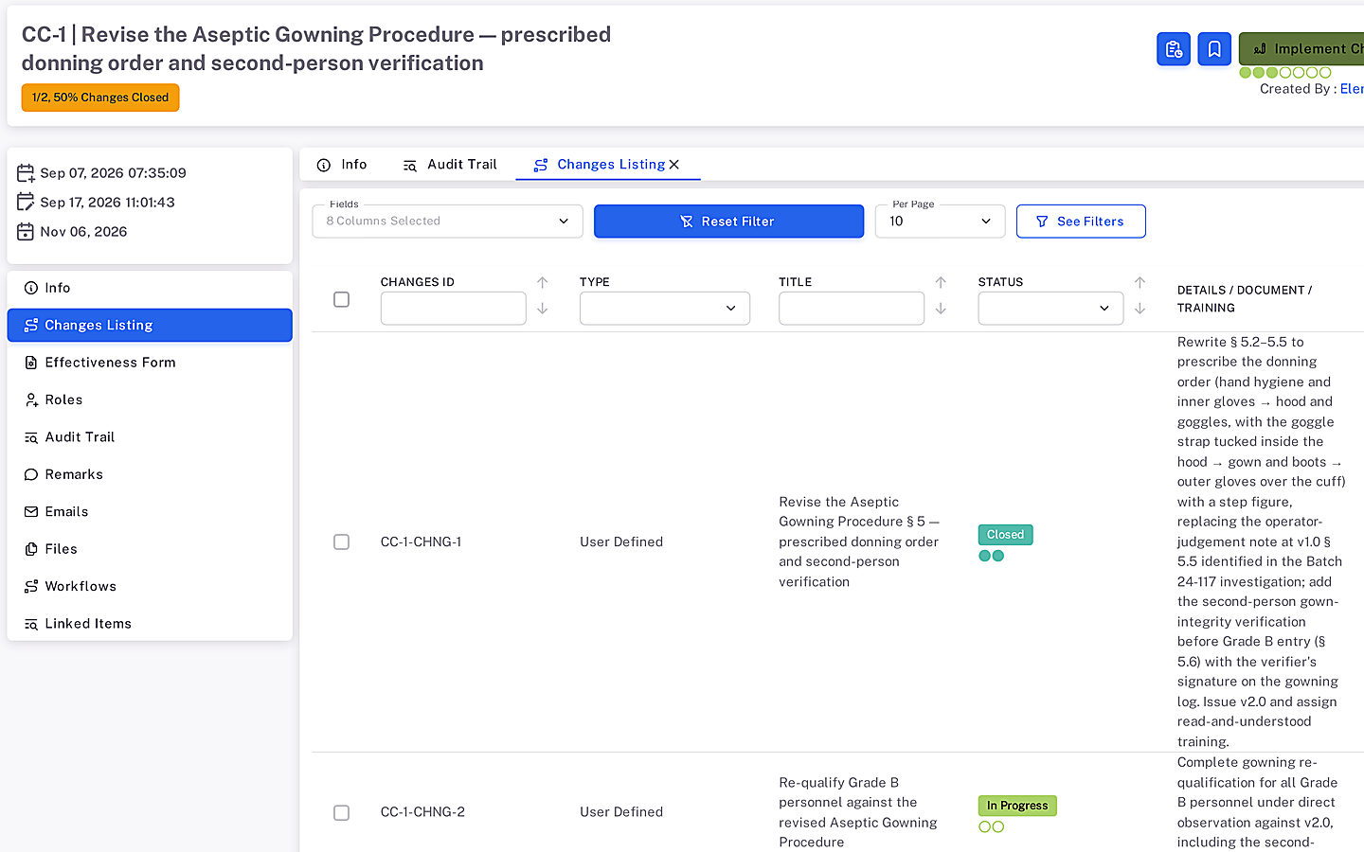Click the calendar icon beside Nov 06, 2026
This screenshot has height=852, width=1364.
click(26, 232)
